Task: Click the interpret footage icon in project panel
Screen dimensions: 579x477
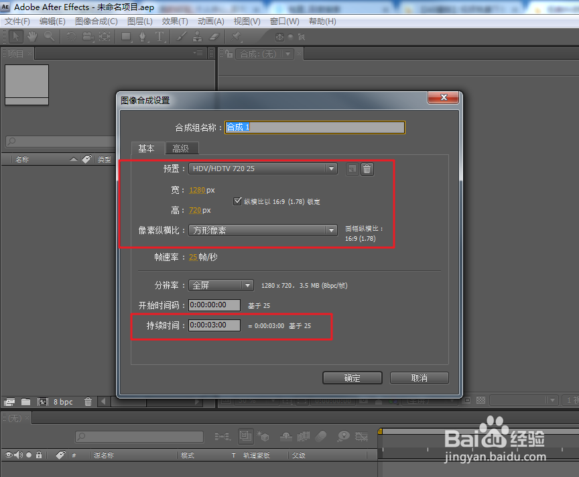Action: [9, 402]
